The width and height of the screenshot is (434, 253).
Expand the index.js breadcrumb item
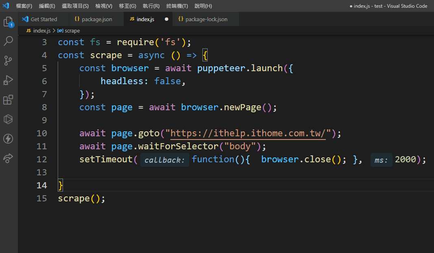41,31
